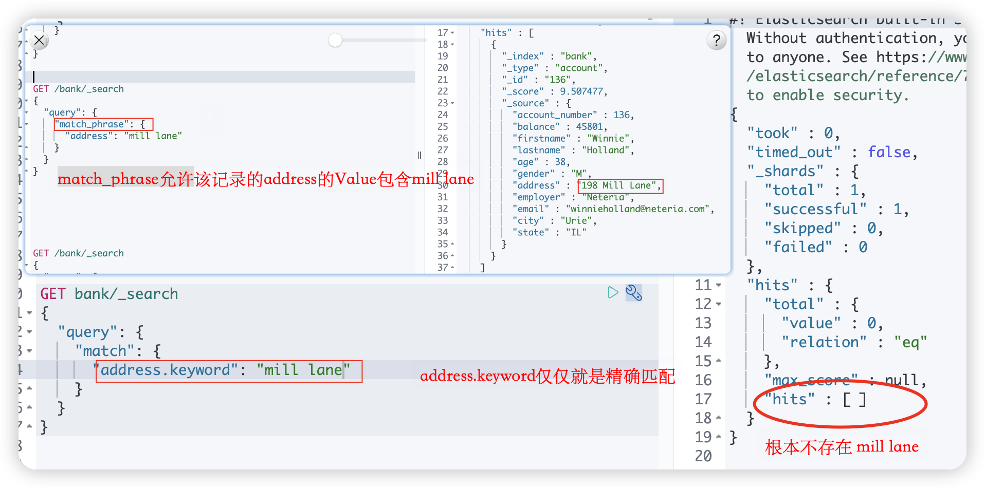
Task: Click the "address": "mill lane" line
Action: (124, 136)
